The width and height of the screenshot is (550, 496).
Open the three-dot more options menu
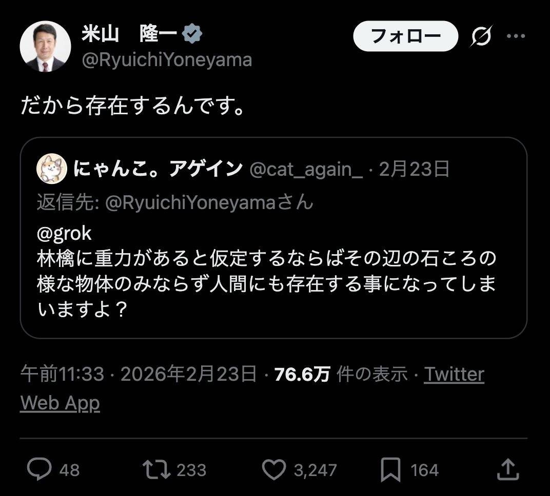click(515, 36)
